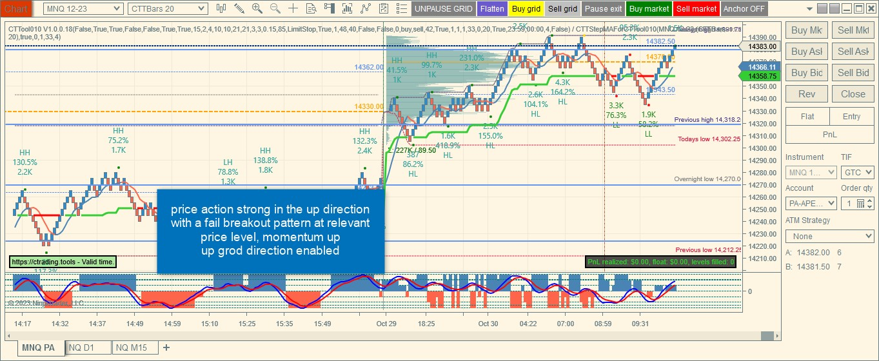The height and width of the screenshot is (361, 879).
Task: Open the ATM Strategy None dropdown
Action: [829, 237]
